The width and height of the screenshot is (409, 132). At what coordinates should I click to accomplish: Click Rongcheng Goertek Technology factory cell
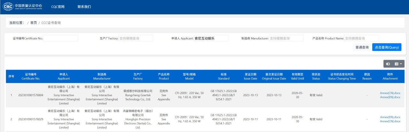coord(138,95)
